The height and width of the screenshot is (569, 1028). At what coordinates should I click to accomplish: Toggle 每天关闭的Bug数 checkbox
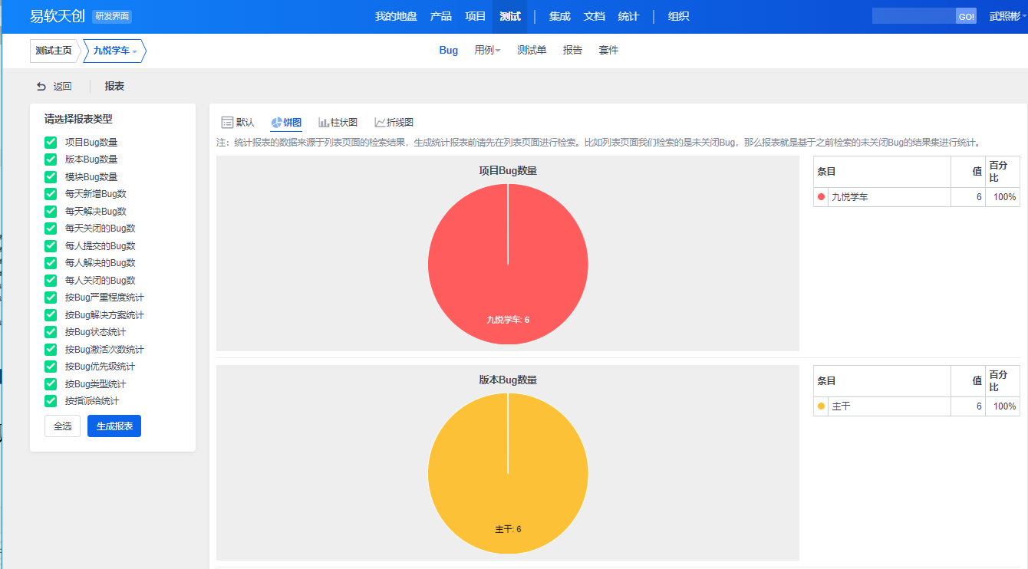pos(51,229)
